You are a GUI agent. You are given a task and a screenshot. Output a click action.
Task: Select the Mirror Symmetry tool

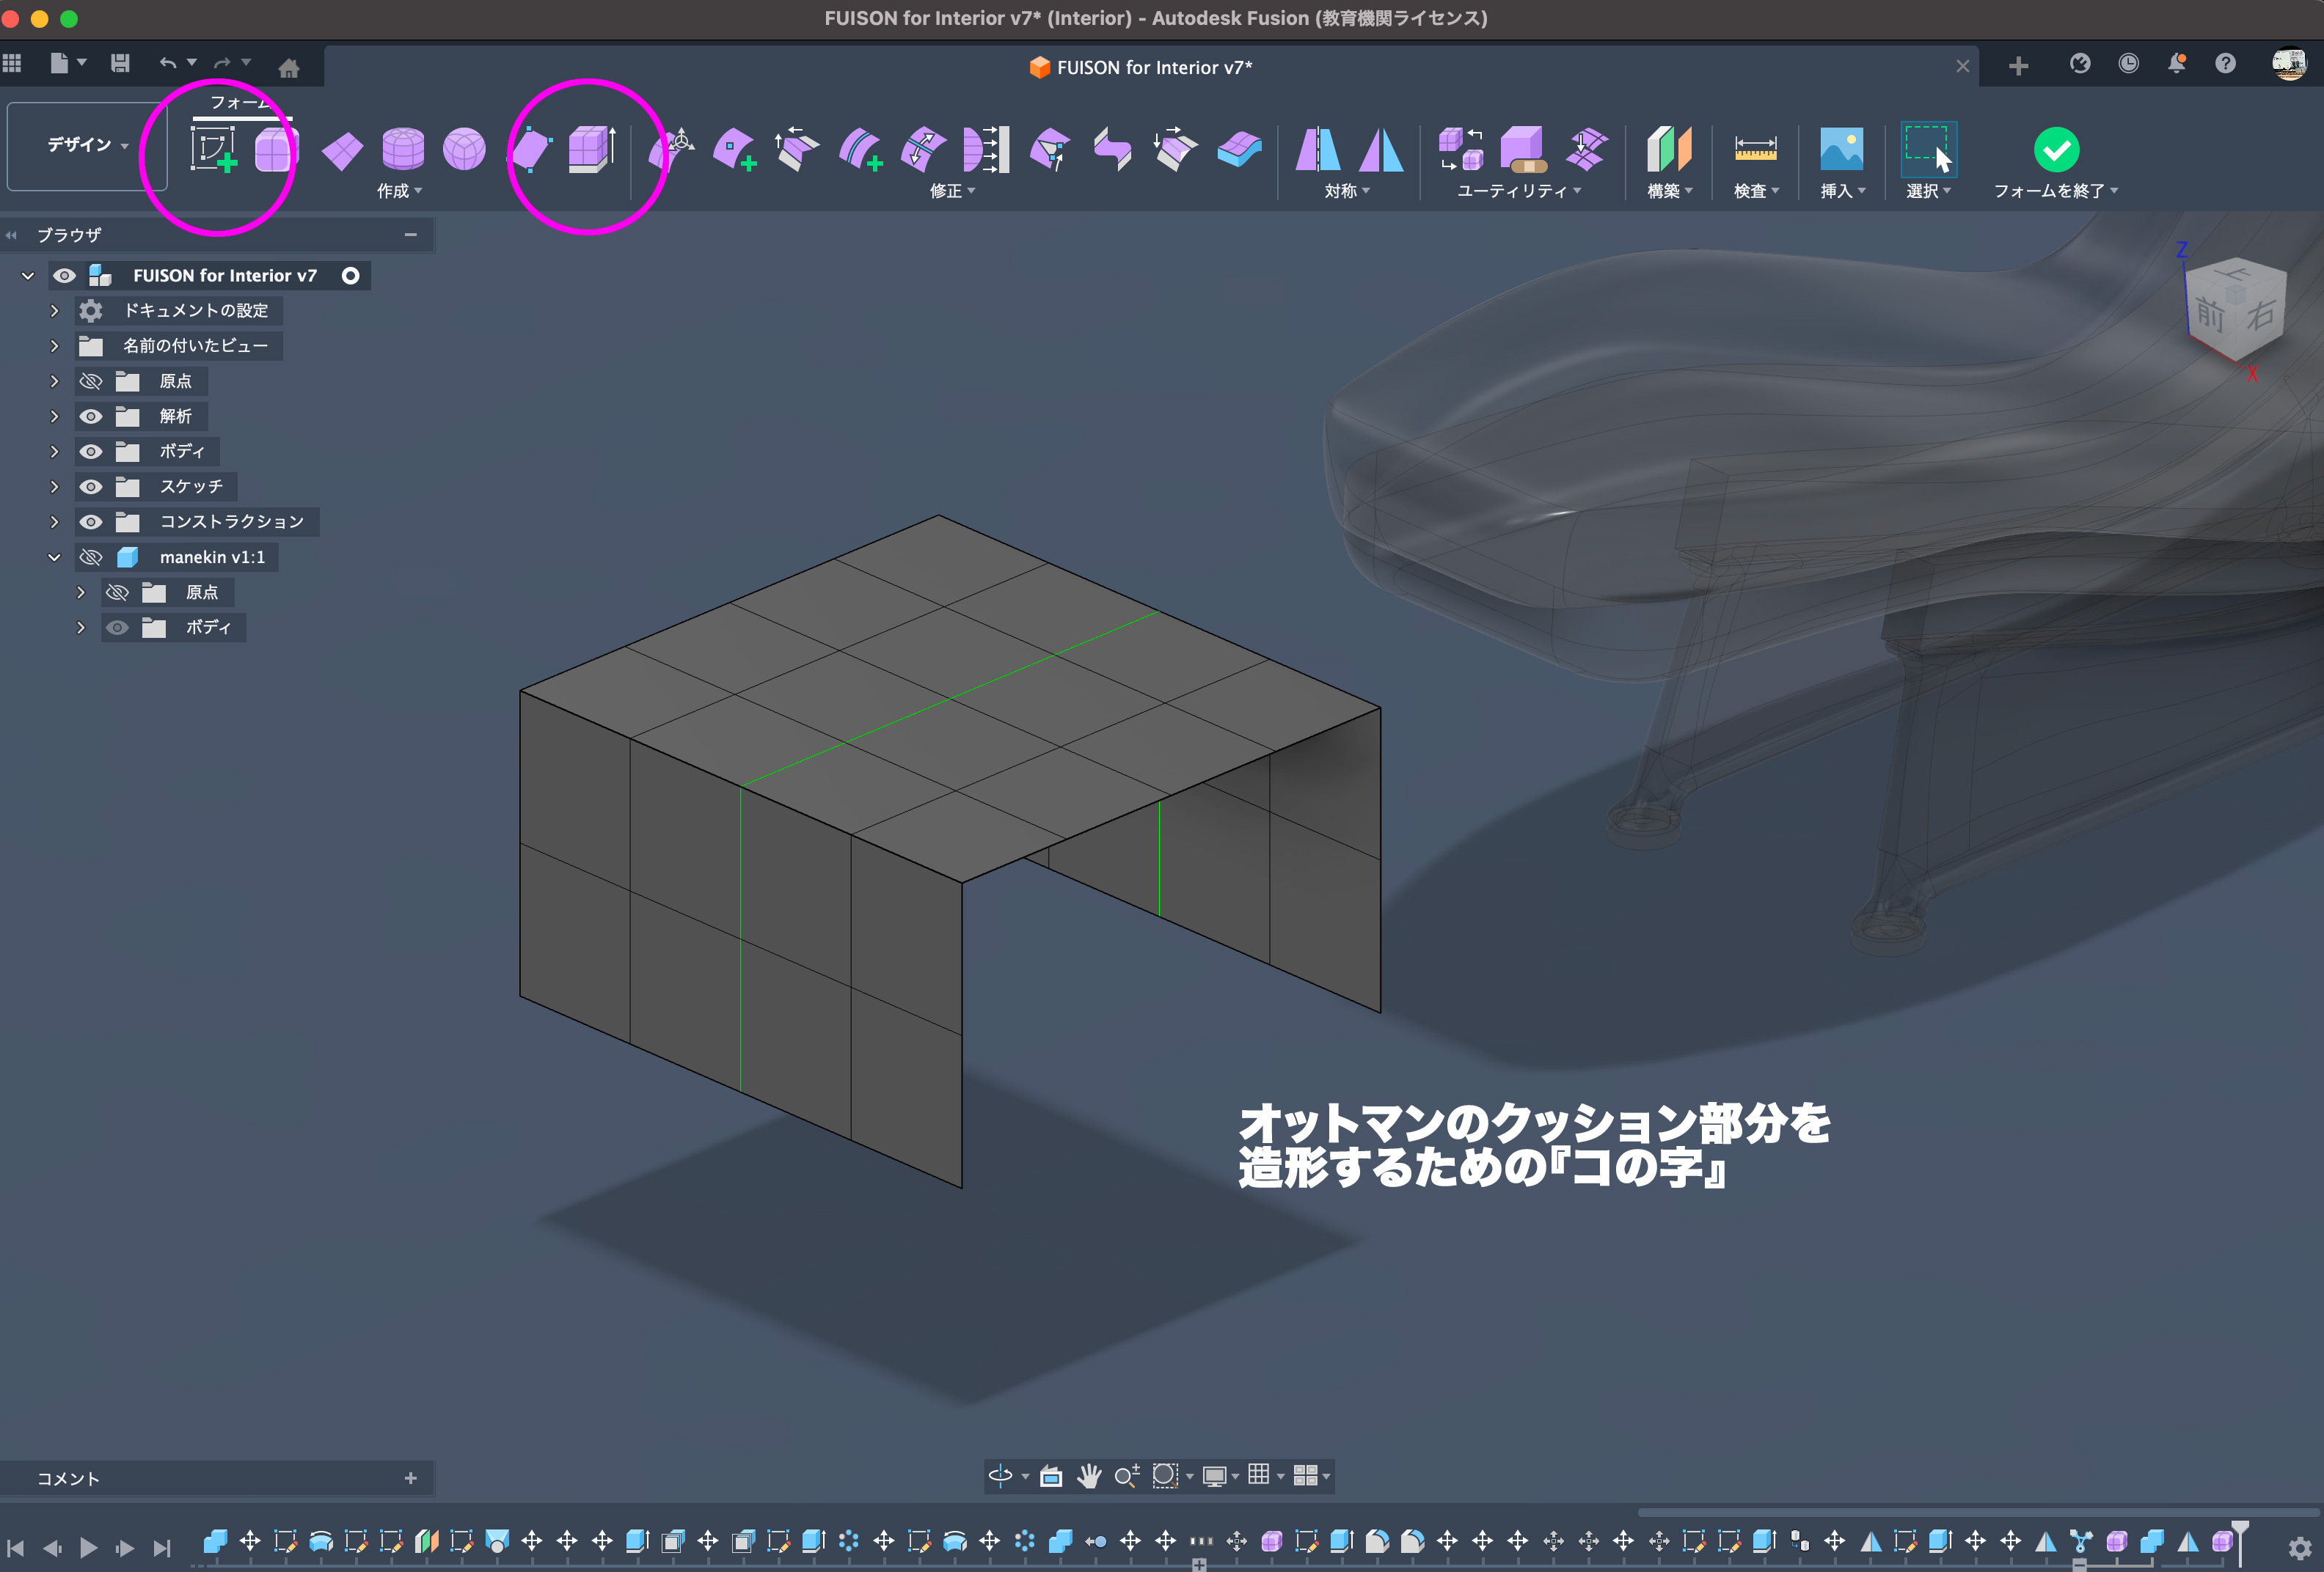tap(1318, 149)
